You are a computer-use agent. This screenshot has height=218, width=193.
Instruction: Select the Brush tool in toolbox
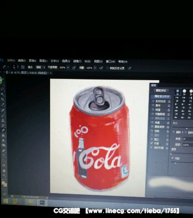pos(3,115)
